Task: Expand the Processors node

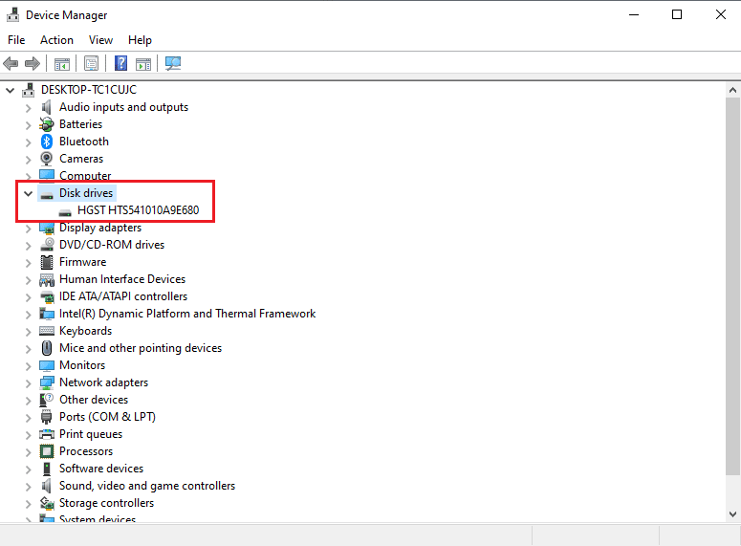Action: click(29, 452)
